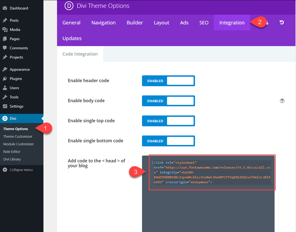
Task: Open the Users menu item
Action: coord(14,88)
